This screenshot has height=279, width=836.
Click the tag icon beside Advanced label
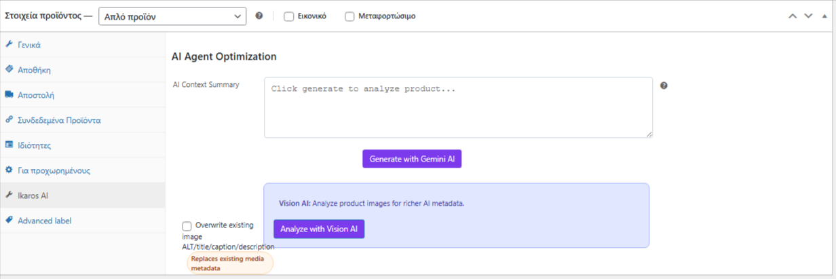[x=9, y=220]
